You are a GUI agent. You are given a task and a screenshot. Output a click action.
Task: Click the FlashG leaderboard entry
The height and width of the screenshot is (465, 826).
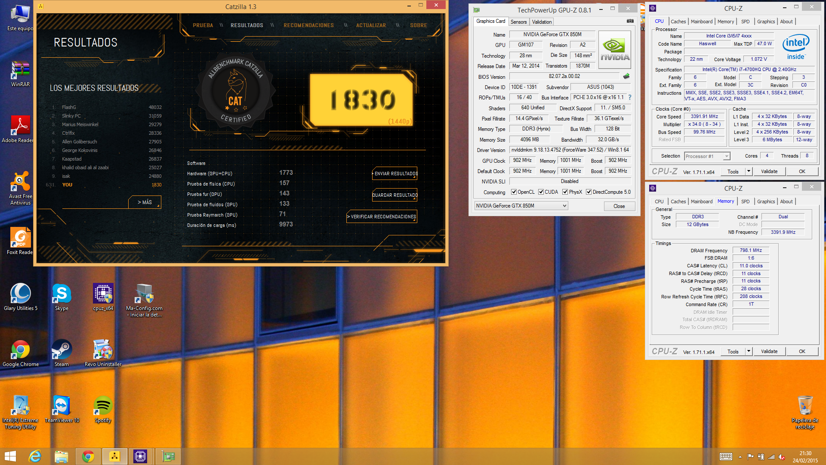pyautogui.click(x=106, y=107)
